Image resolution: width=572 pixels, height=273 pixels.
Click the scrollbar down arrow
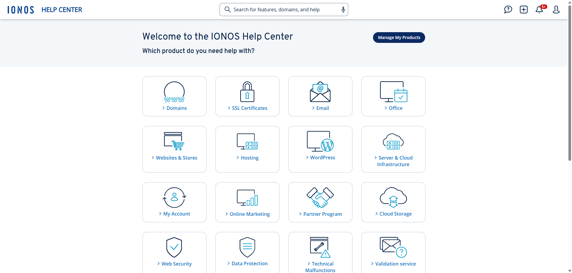[x=570, y=271]
